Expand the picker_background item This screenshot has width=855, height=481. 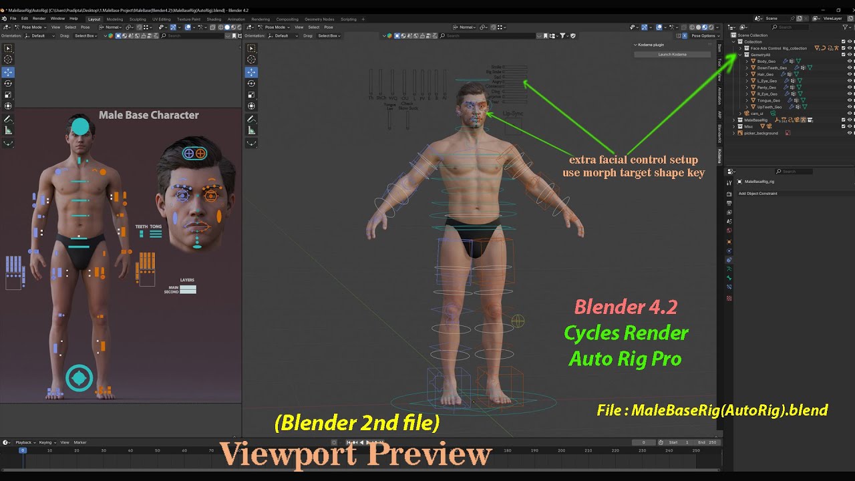click(733, 133)
